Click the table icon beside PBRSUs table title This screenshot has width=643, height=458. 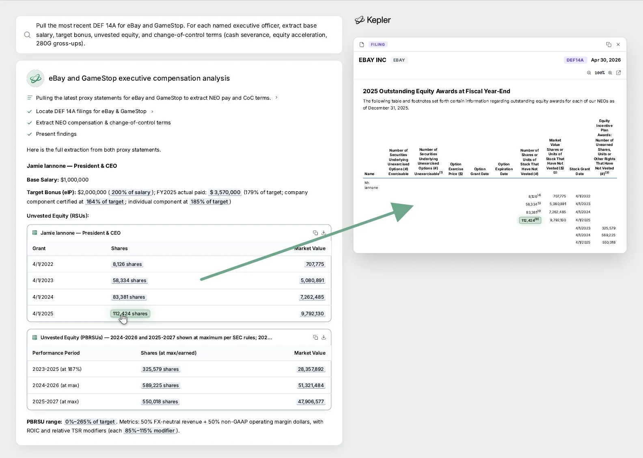[x=35, y=337]
